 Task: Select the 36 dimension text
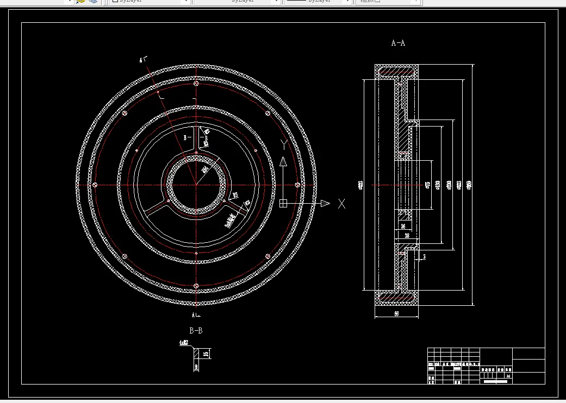[403, 226]
